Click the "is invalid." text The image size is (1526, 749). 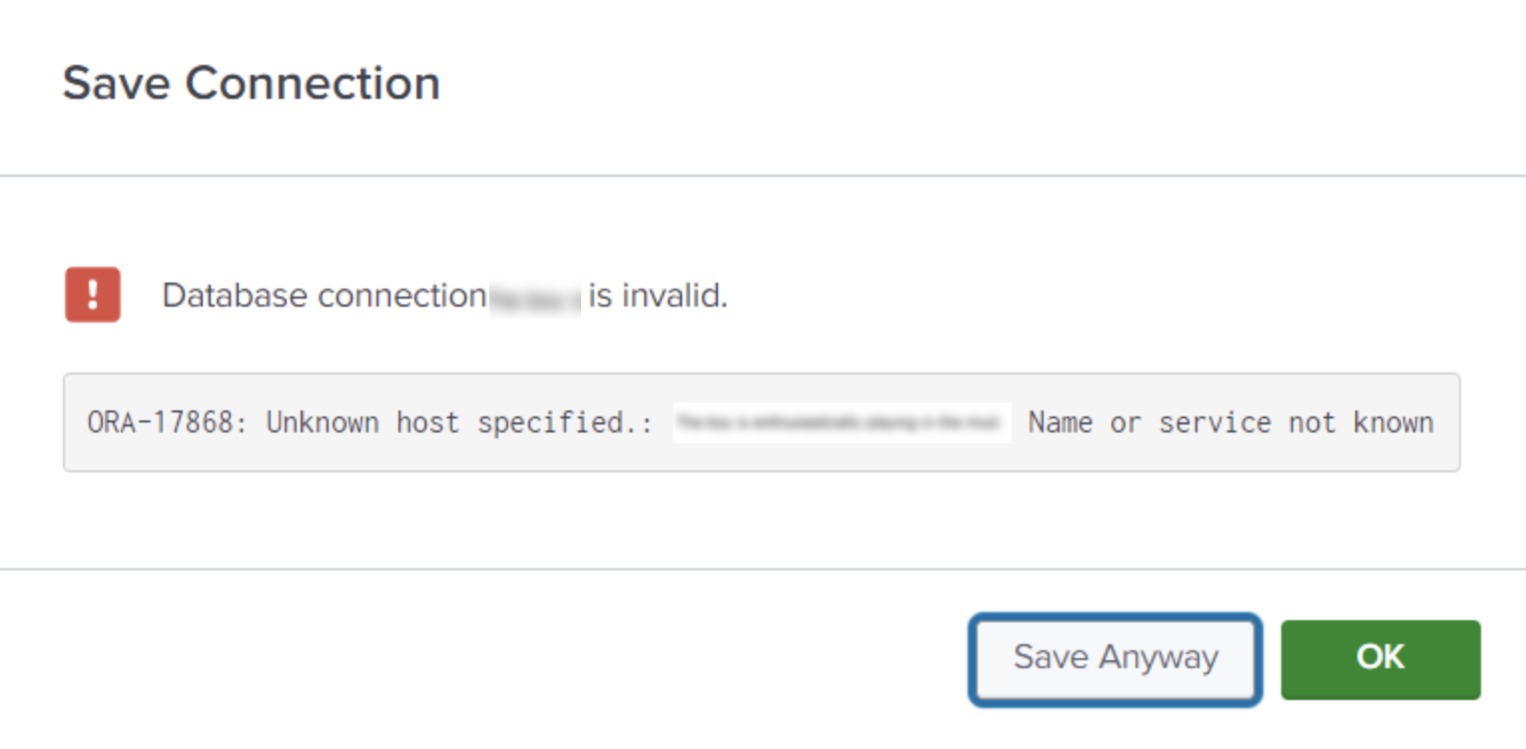pyautogui.click(x=658, y=297)
